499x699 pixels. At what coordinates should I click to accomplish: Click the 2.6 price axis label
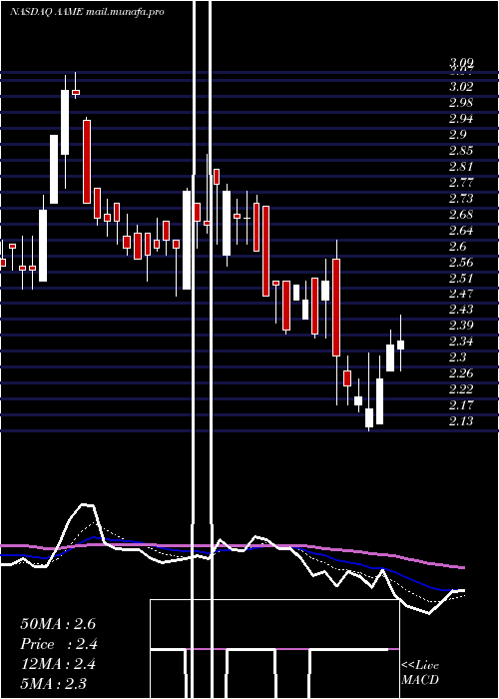457,246
